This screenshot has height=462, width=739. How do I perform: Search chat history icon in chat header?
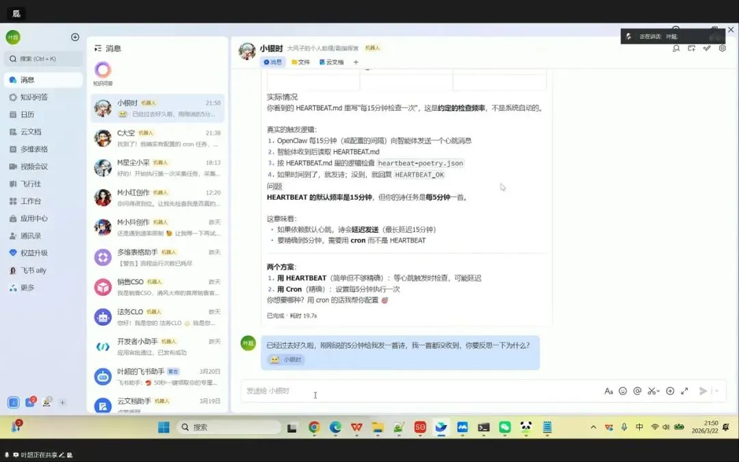[676, 48]
